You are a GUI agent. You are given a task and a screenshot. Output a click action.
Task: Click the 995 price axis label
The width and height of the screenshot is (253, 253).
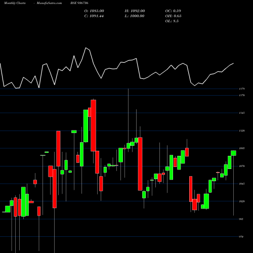pos(241,219)
